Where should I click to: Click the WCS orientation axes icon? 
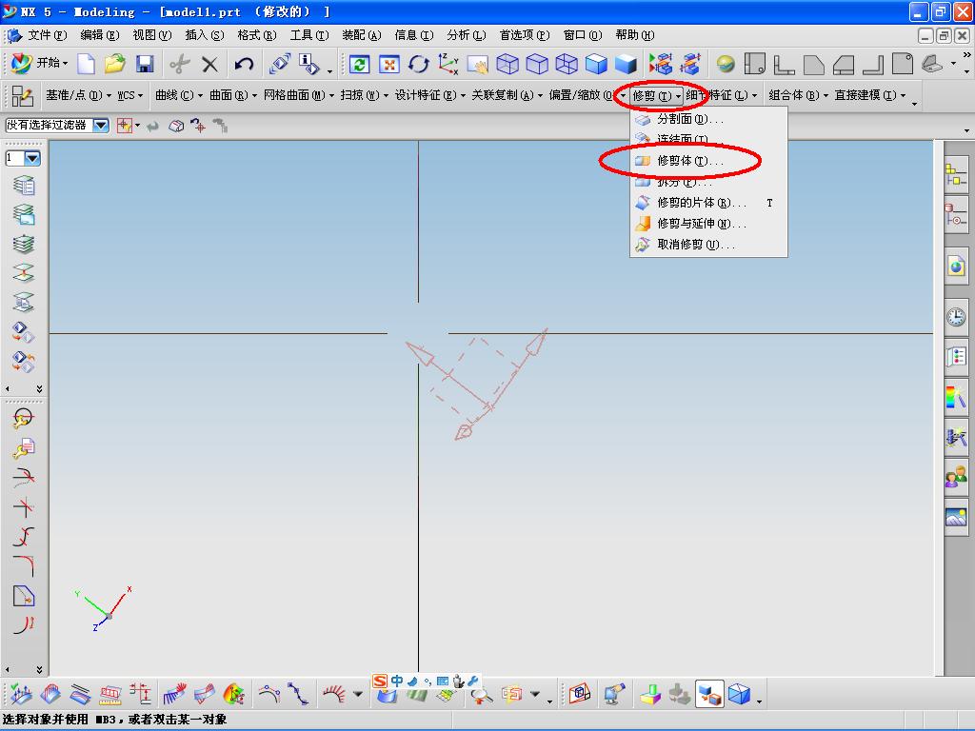pyautogui.click(x=448, y=64)
